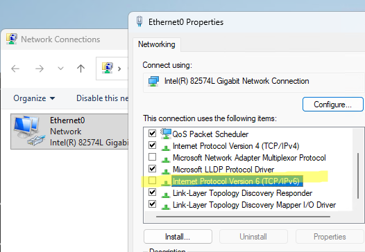
Task: Click the Multiplexor Protocol item icon
Action: (x=166, y=159)
